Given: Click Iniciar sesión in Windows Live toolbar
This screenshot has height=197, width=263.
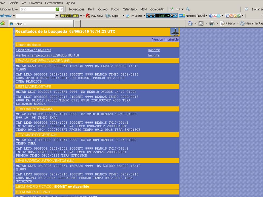Looking at the screenshot, I should tap(257, 9).
